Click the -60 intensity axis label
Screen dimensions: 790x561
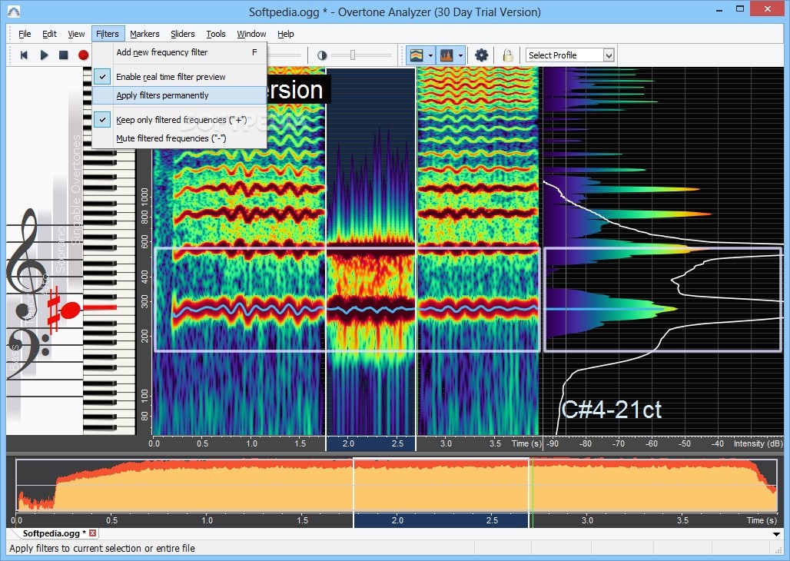[651, 443]
